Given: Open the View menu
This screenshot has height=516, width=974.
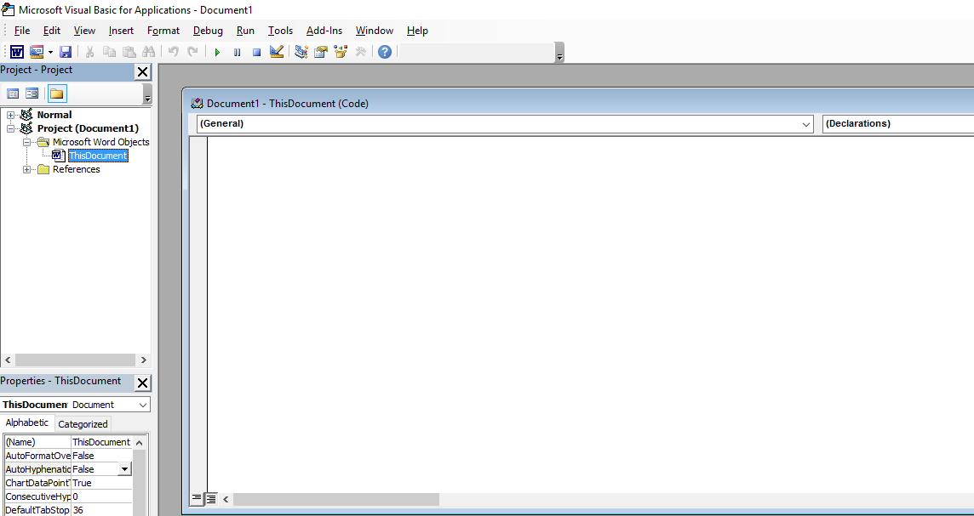Looking at the screenshot, I should [84, 31].
